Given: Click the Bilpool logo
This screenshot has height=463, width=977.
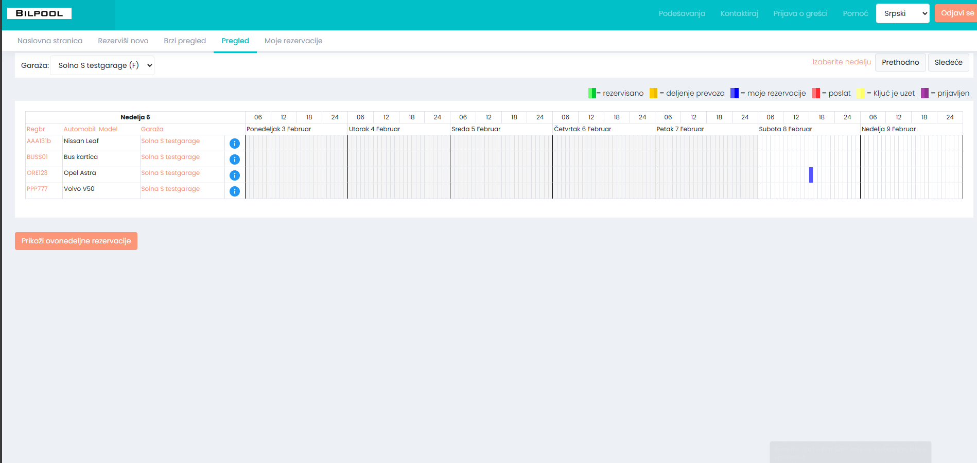Looking at the screenshot, I should click(x=39, y=13).
